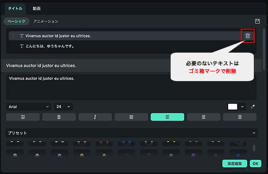The image size is (268, 174).
Task: Select right text alignment
Action: 240,117
